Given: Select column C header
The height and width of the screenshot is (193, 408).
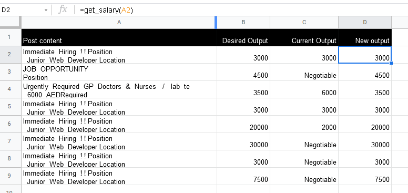Looking at the screenshot, I should 304,23.
